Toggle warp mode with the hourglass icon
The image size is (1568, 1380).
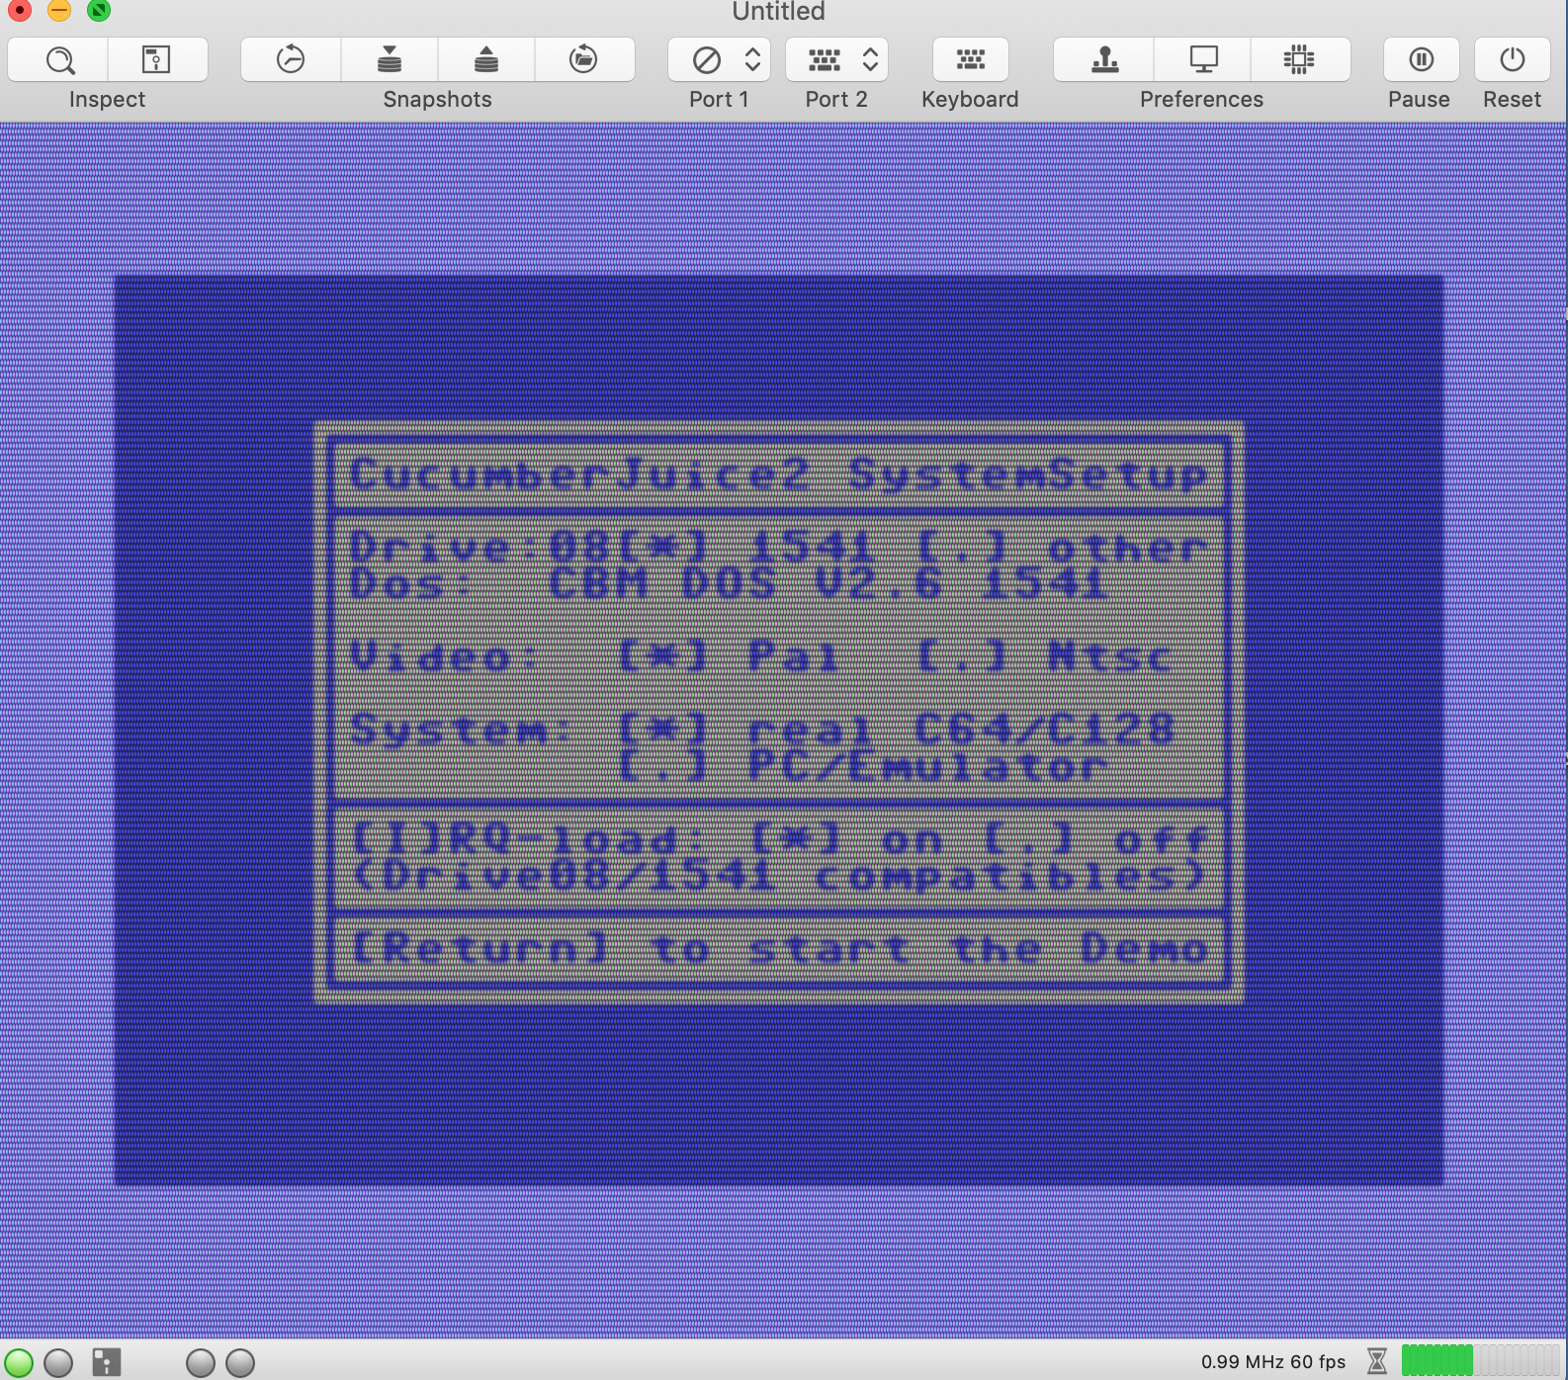(1376, 1361)
